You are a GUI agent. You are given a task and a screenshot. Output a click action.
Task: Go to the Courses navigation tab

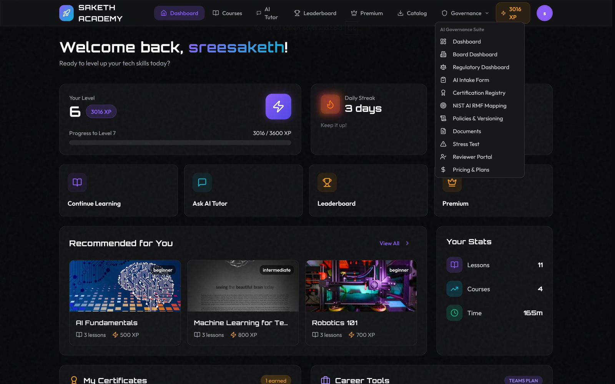point(228,13)
